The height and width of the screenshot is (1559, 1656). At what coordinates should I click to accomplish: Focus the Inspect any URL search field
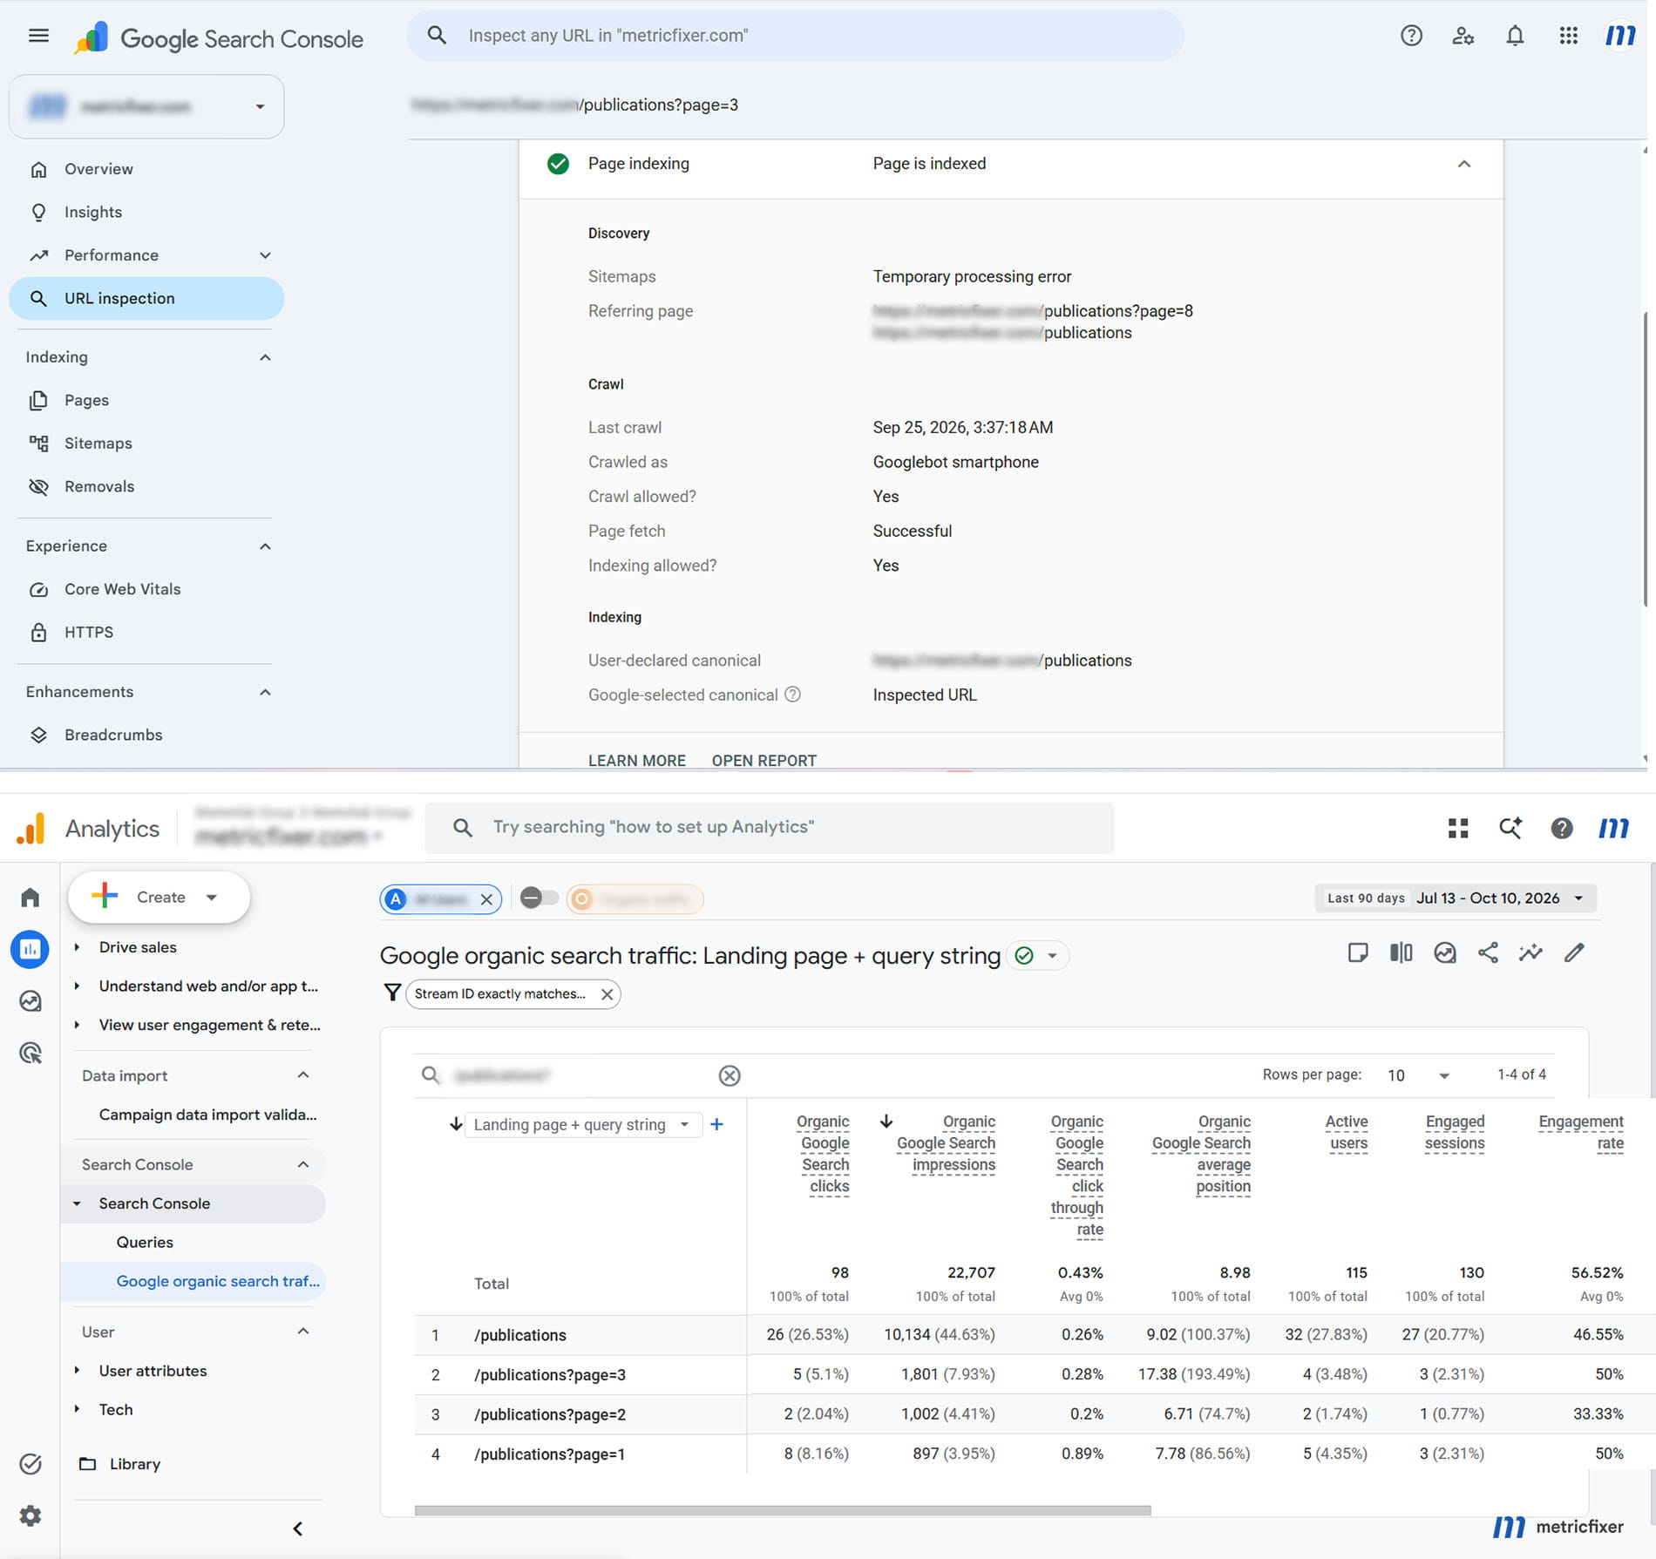point(795,36)
